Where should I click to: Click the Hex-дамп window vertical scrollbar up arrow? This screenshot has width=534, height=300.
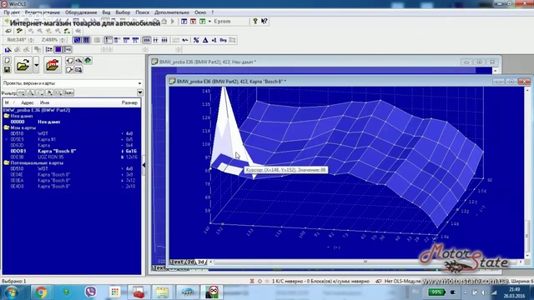pos(496,70)
